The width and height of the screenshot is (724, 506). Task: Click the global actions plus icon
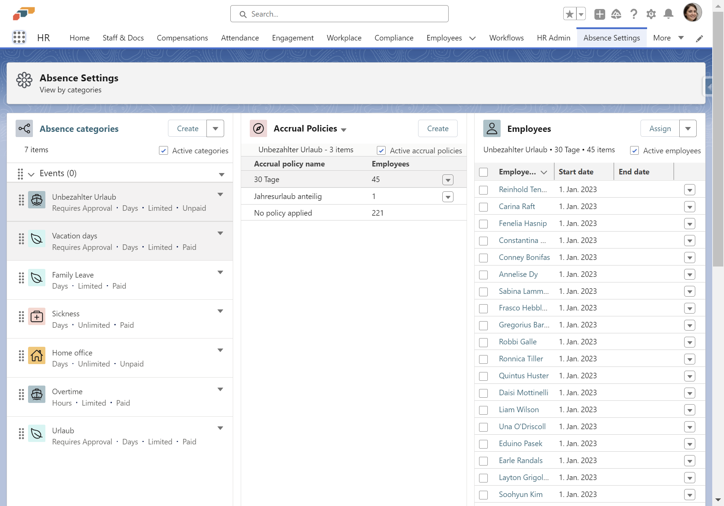pos(599,14)
